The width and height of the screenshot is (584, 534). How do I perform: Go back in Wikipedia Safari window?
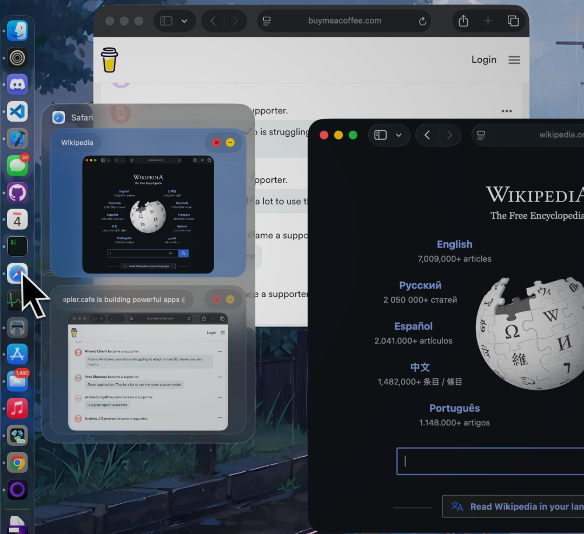coord(427,135)
